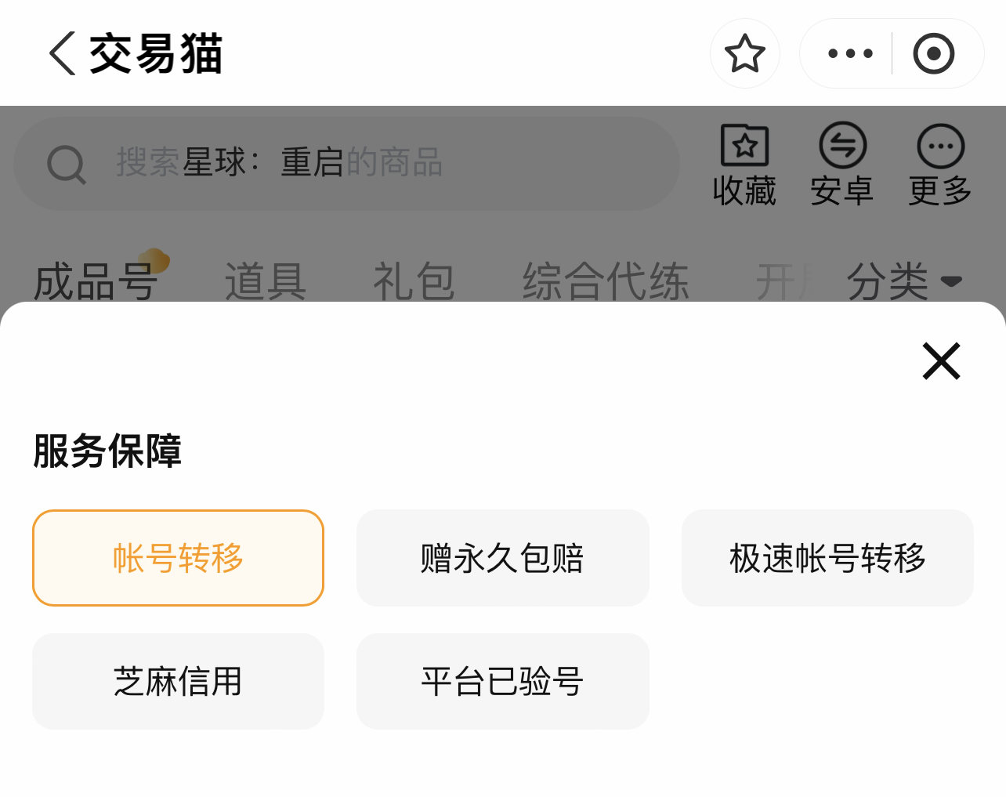Image resolution: width=1006 pixels, height=797 pixels.
Task: Open the 礼包 tab
Action: (414, 281)
